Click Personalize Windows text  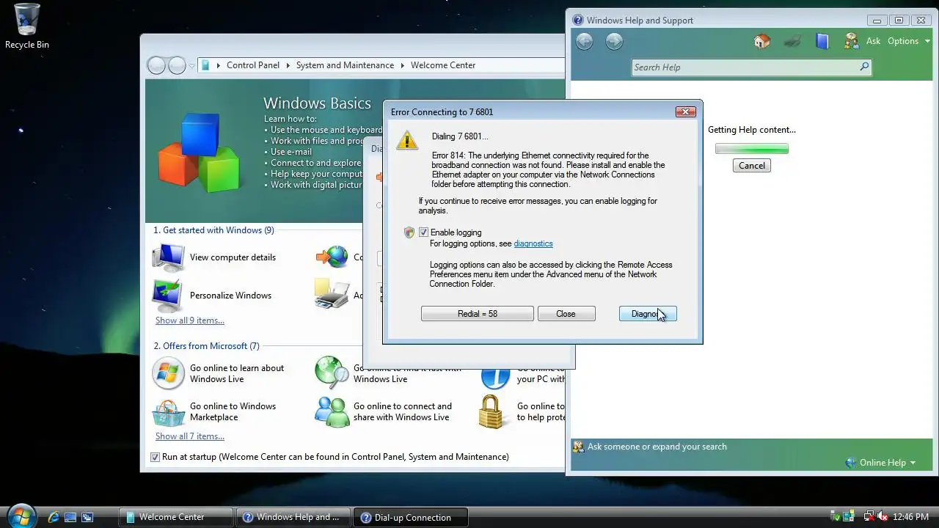coord(230,296)
